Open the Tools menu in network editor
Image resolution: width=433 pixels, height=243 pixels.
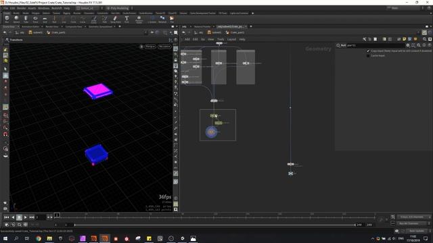coord(221,39)
